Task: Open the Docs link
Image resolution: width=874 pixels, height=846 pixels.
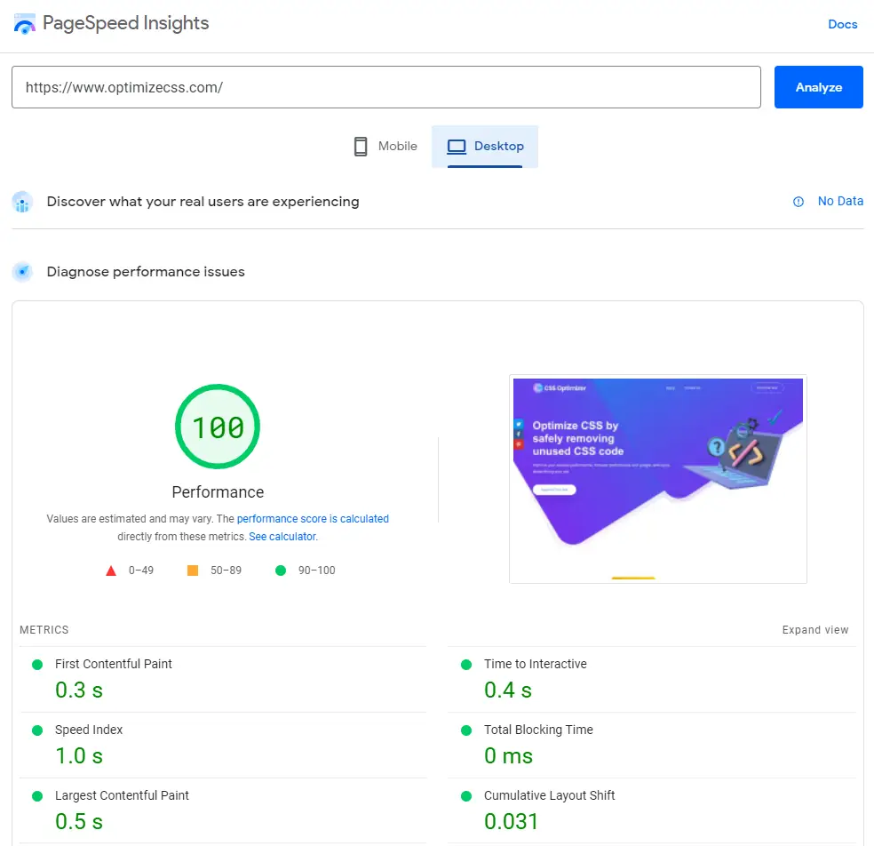Action: (842, 24)
